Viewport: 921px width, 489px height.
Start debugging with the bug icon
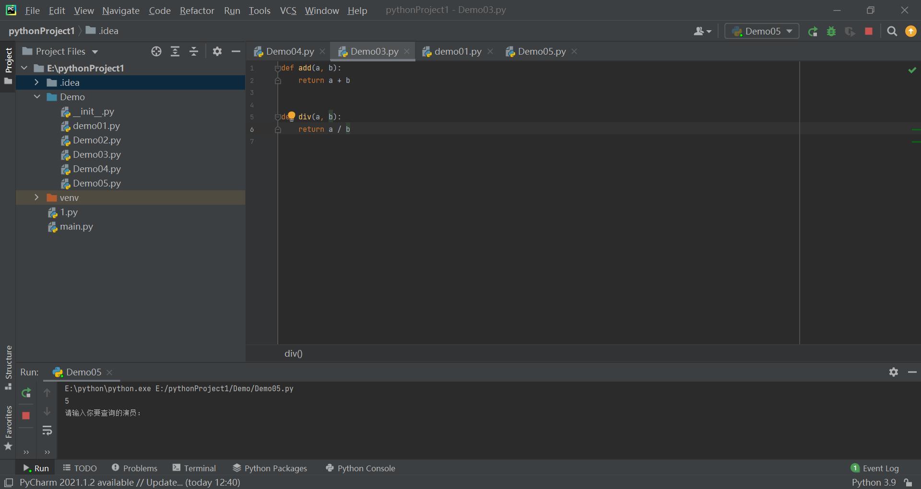831,32
